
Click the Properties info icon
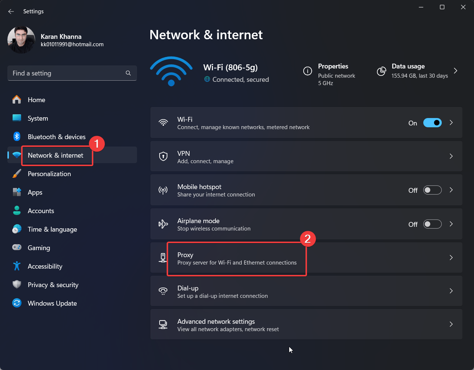(x=307, y=71)
